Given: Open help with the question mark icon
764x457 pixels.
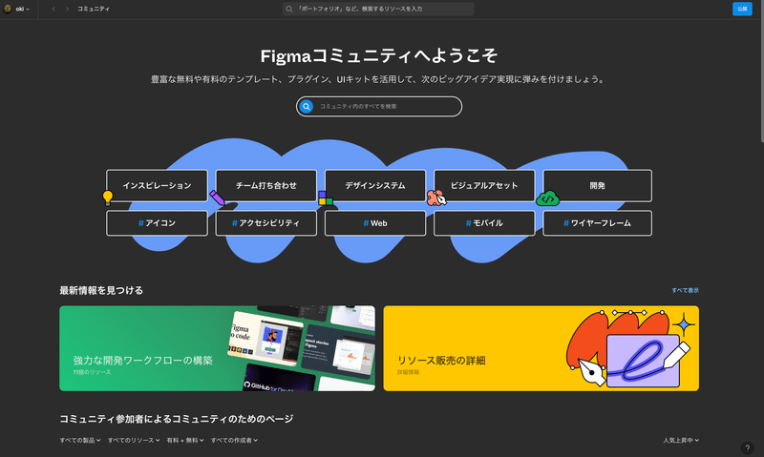Looking at the screenshot, I should coord(747,447).
